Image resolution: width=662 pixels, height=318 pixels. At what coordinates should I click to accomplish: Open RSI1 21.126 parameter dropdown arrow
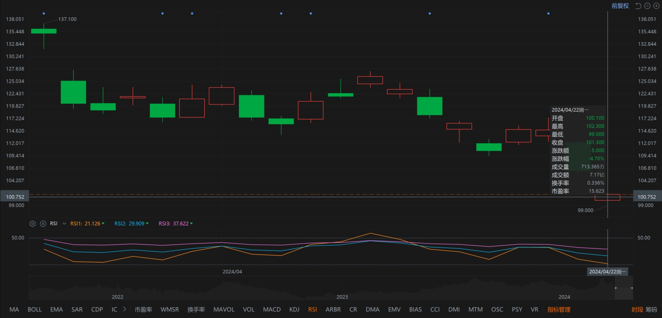click(x=103, y=223)
